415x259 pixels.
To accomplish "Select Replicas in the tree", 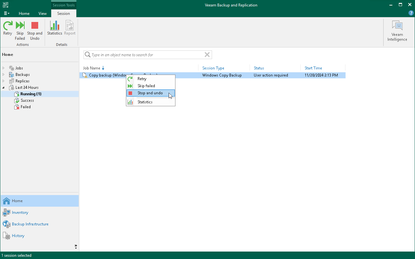I will [22, 81].
